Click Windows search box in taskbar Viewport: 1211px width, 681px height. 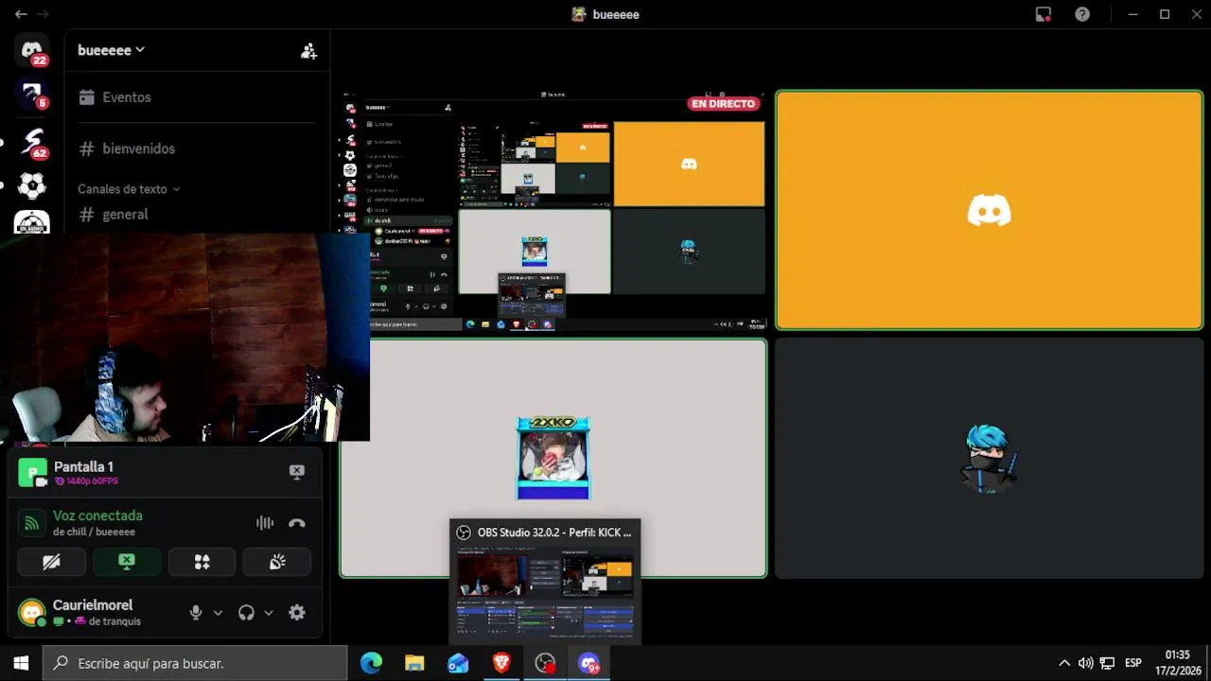[x=195, y=663]
